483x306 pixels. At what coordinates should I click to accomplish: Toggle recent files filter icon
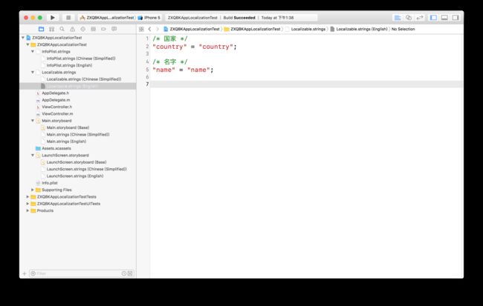(x=124, y=273)
